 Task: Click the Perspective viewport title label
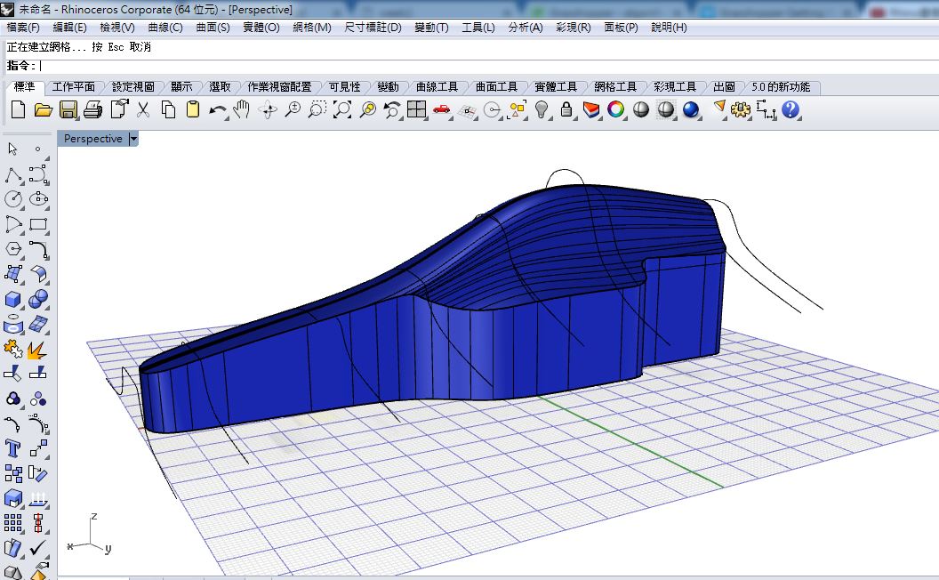92,139
